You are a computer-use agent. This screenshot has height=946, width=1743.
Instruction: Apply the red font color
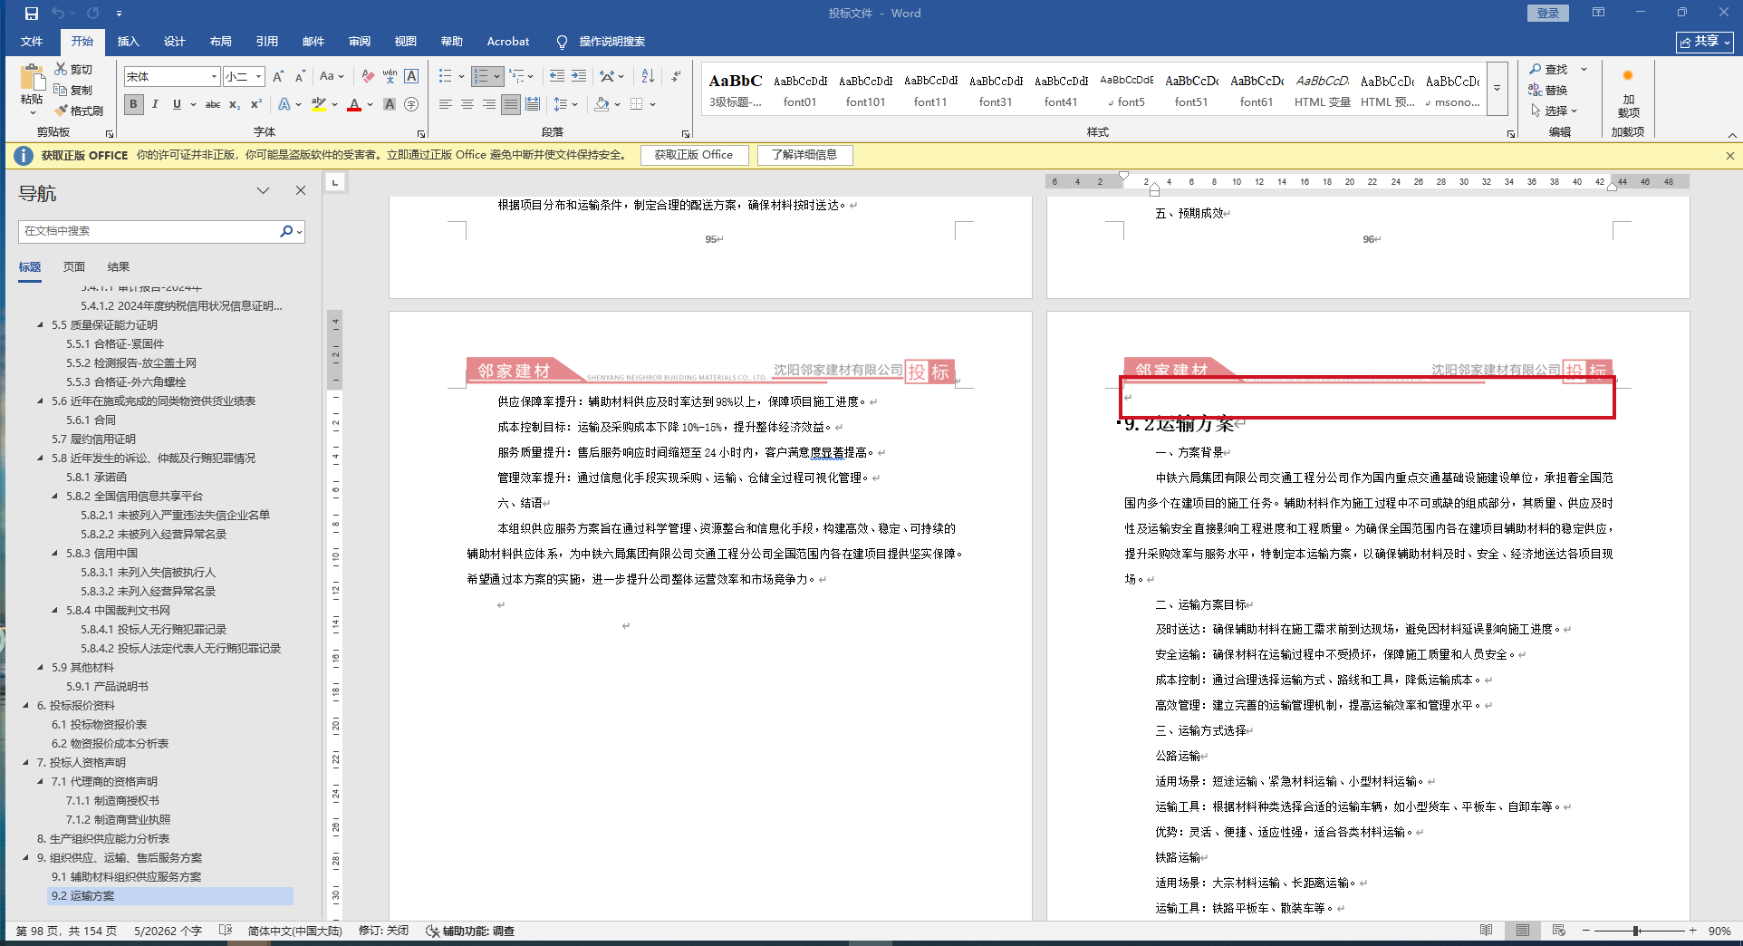click(x=354, y=104)
